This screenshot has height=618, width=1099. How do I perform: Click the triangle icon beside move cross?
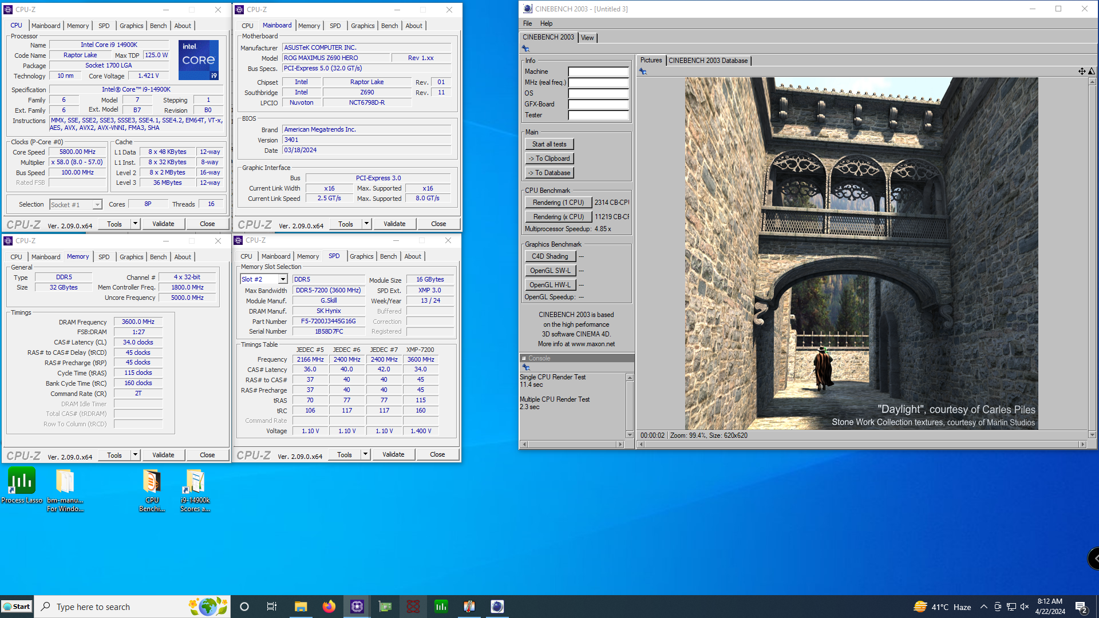tap(1092, 72)
